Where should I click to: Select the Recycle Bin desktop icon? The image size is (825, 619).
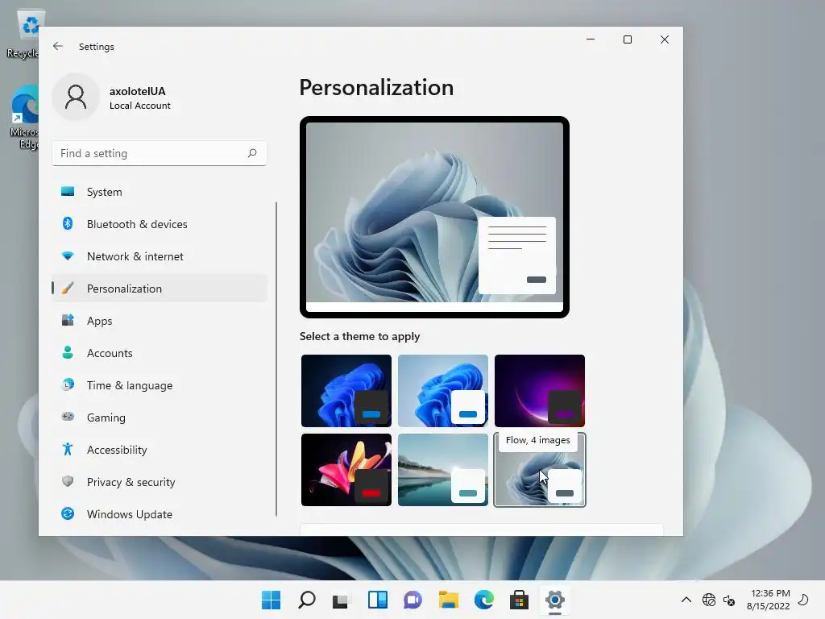(x=24, y=34)
